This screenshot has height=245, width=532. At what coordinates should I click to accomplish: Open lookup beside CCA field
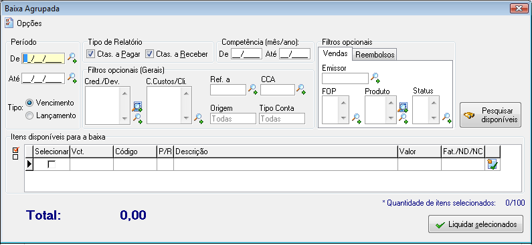(301, 89)
